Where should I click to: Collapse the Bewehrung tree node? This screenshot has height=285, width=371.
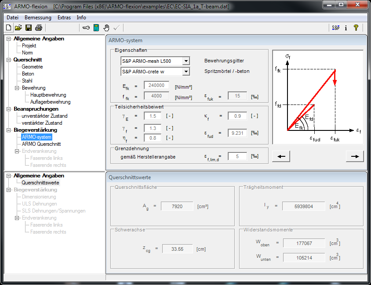17,88
